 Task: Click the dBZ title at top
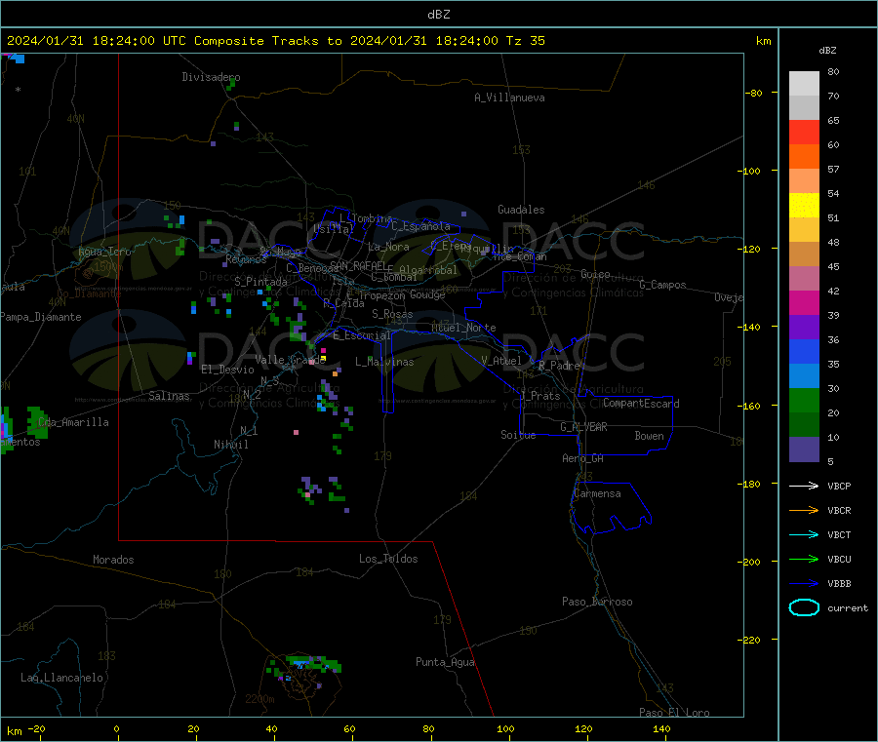(x=438, y=15)
